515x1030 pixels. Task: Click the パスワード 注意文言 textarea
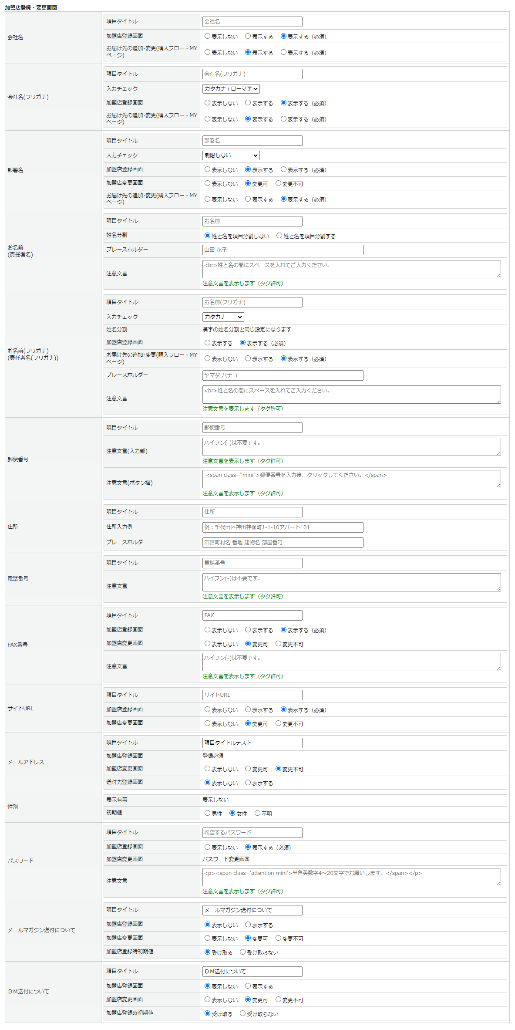pos(351,877)
